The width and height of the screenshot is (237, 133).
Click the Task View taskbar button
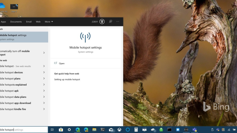coord(52,130)
